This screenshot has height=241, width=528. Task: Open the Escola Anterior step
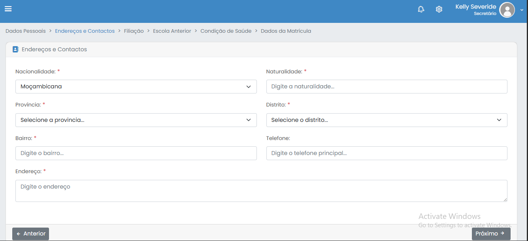coord(172,31)
